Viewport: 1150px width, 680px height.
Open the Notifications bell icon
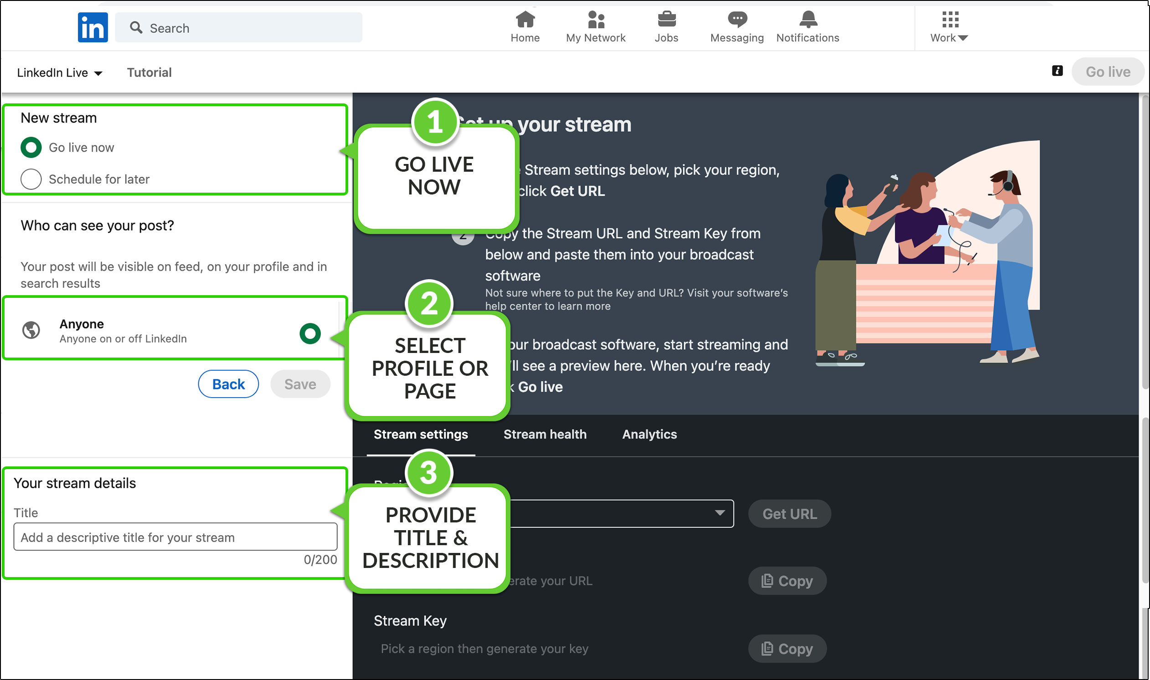tap(808, 19)
